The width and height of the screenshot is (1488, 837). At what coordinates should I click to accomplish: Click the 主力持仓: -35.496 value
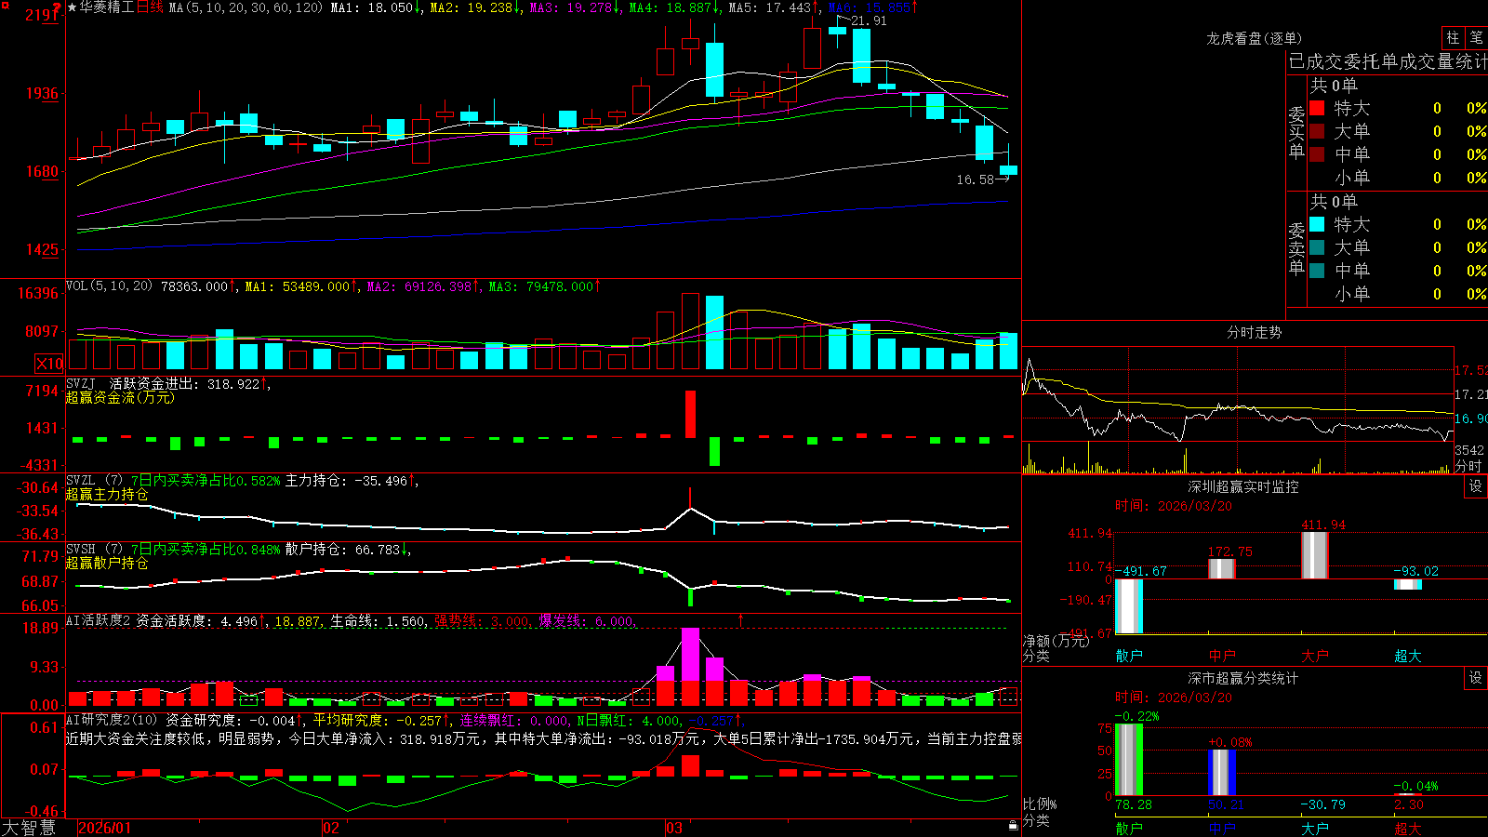[x=352, y=481]
